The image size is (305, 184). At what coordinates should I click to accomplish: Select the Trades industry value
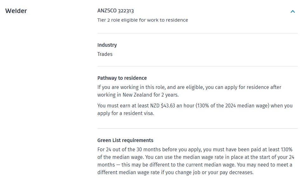pyautogui.click(x=105, y=54)
